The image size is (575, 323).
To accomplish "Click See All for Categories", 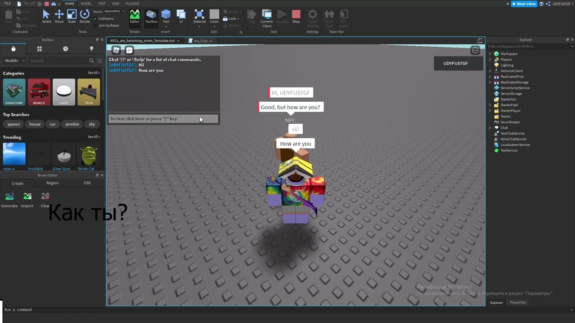I will click(93, 73).
